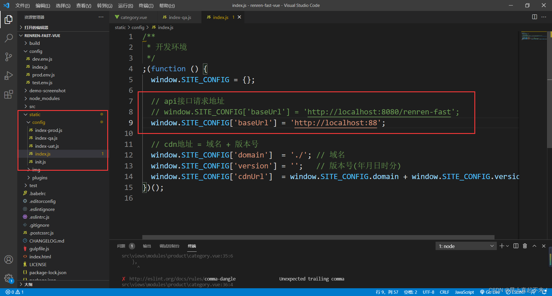Viewport: 552px width, 296px height.
Task: Open the Source Control view
Action: tap(9, 57)
